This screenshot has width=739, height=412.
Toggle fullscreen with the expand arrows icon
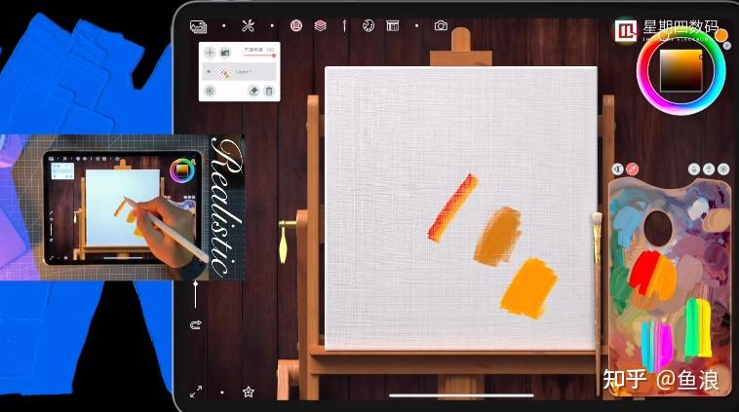click(x=196, y=392)
